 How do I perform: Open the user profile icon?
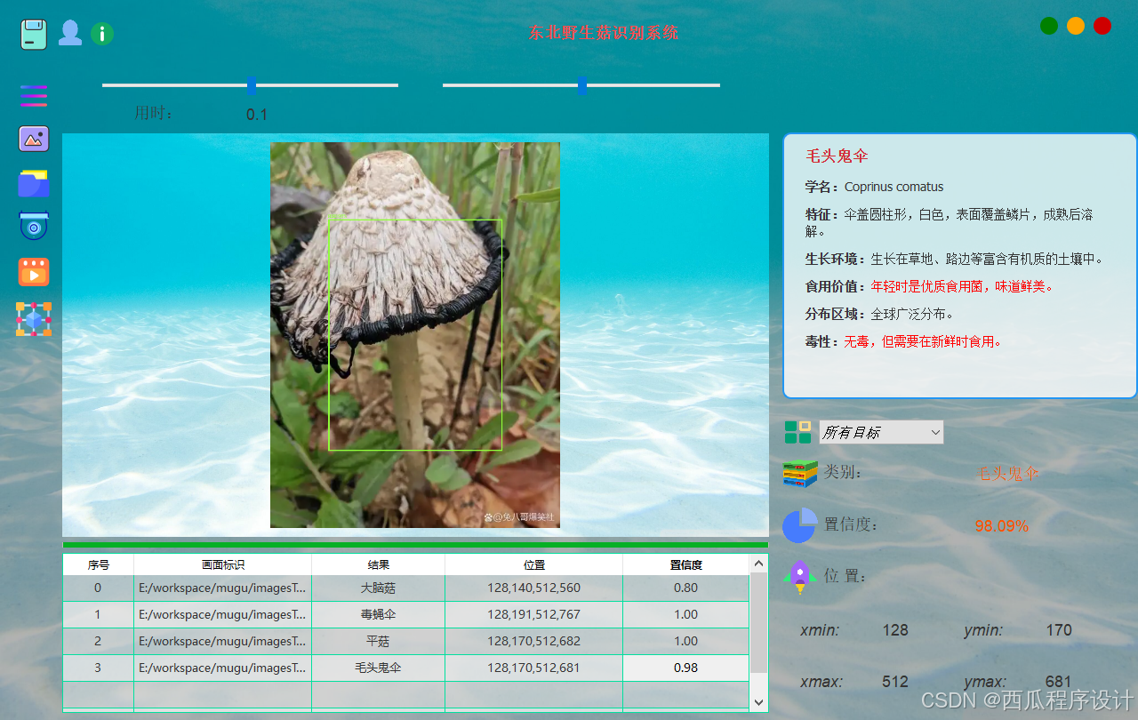point(70,34)
